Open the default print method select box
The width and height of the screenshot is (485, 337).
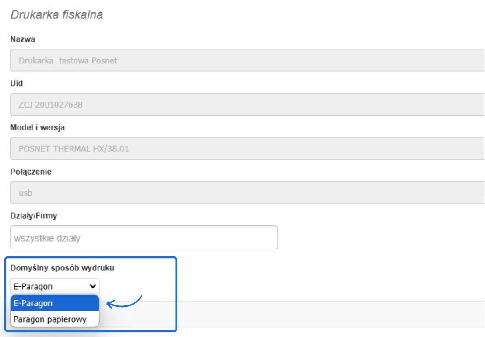pos(55,286)
